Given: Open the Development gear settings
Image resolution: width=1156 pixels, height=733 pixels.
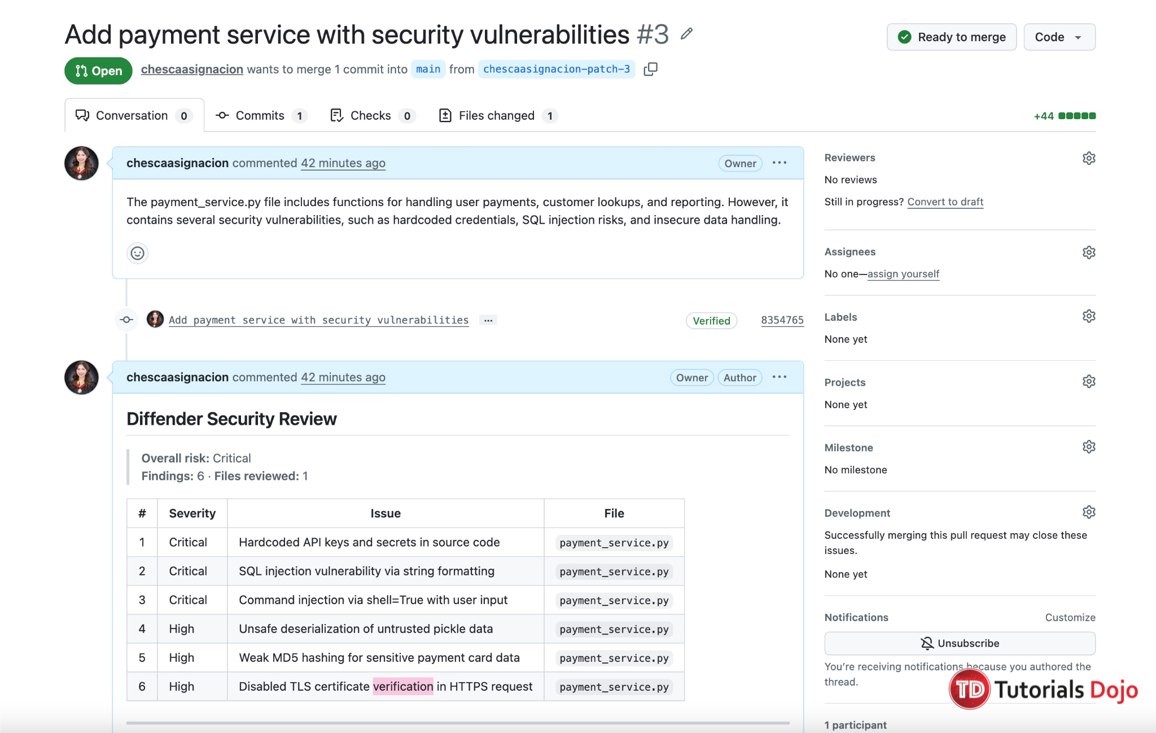Looking at the screenshot, I should click(x=1089, y=512).
